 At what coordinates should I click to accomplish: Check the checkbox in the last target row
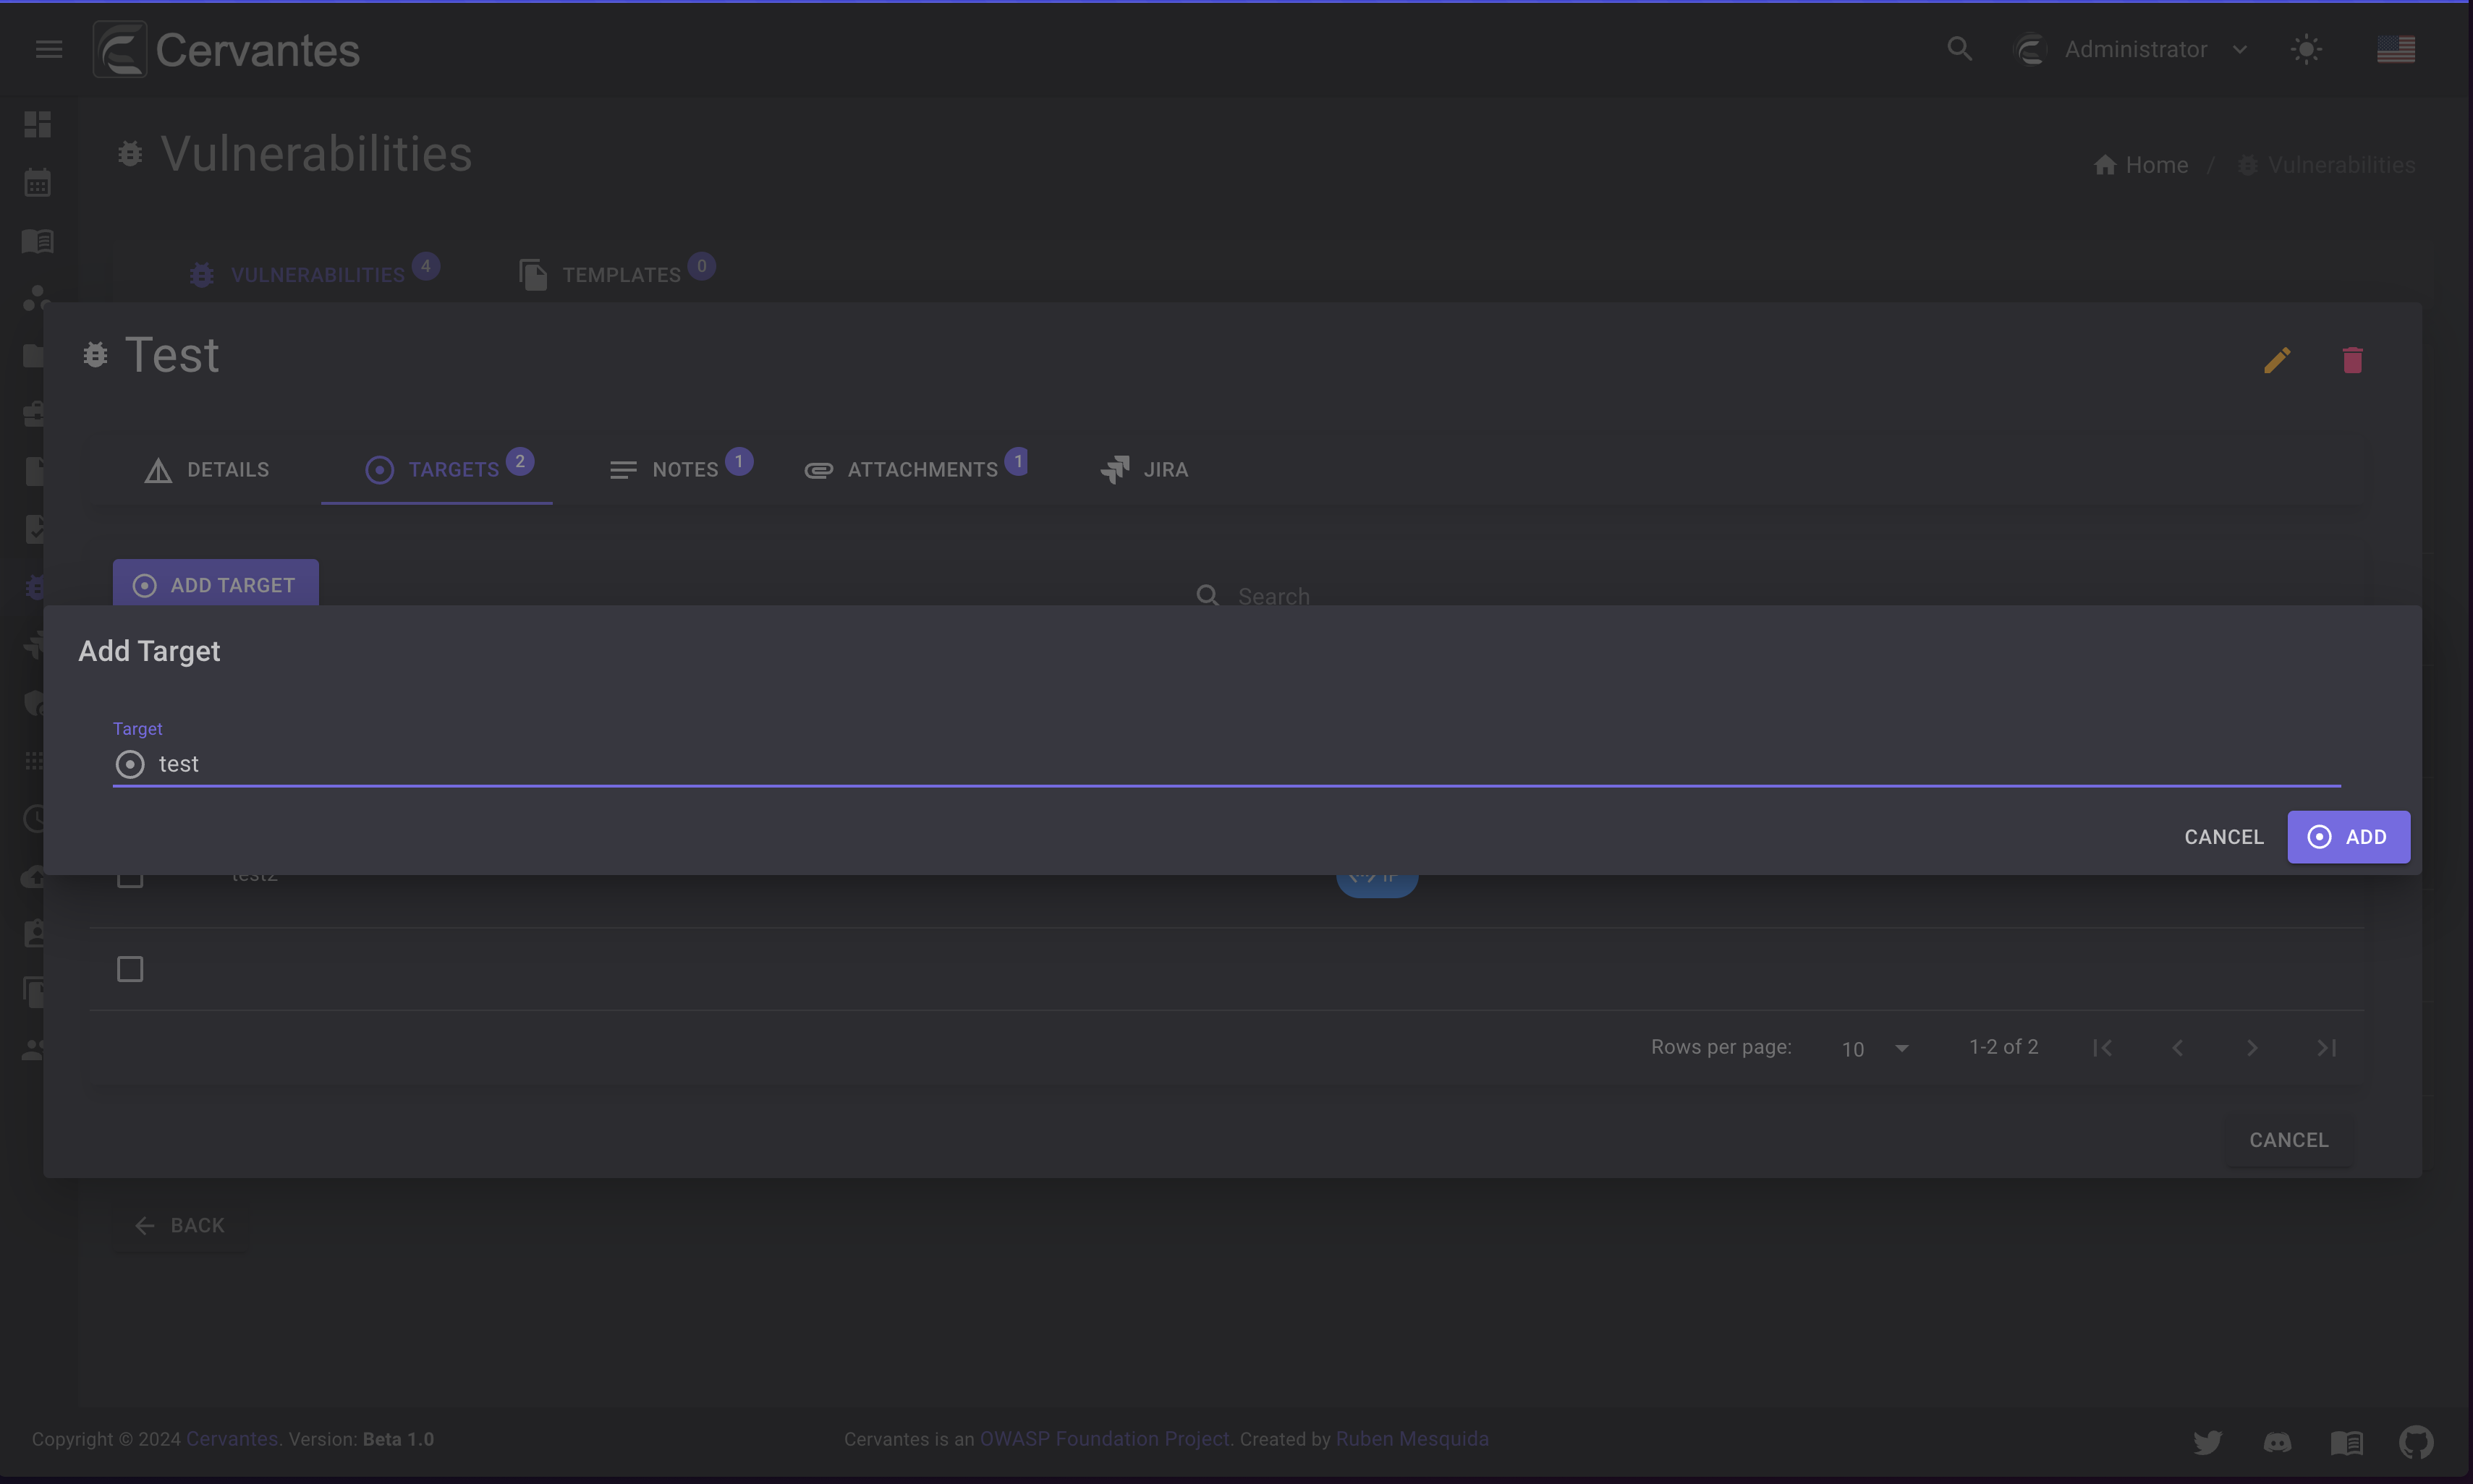(x=130, y=969)
